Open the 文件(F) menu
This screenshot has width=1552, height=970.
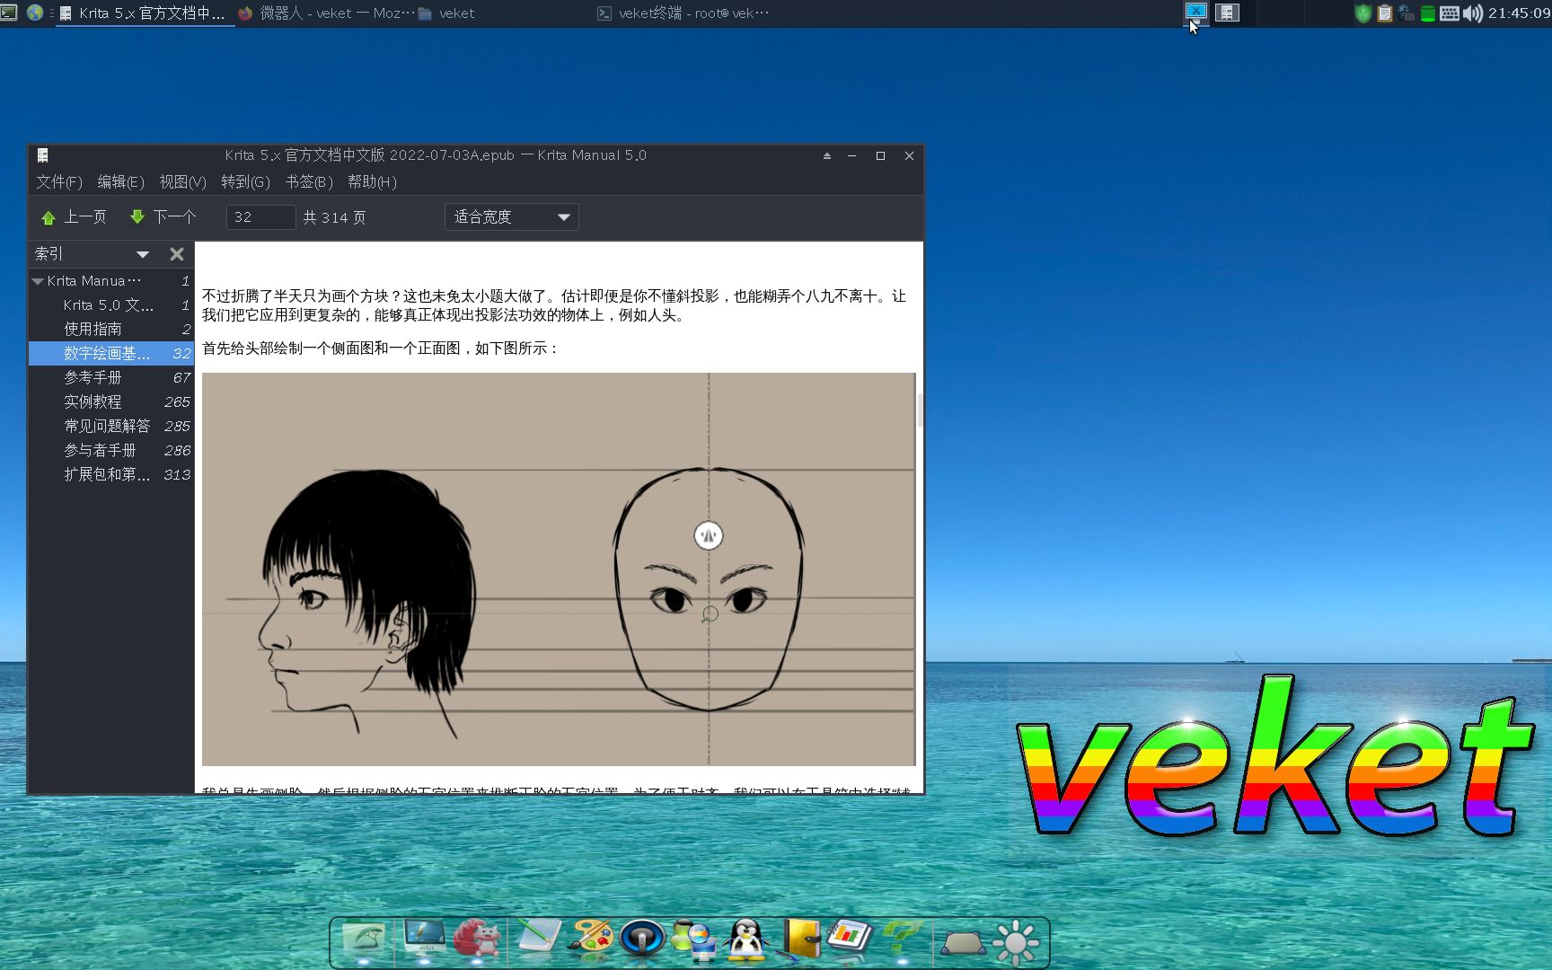pyautogui.click(x=59, y=182)
